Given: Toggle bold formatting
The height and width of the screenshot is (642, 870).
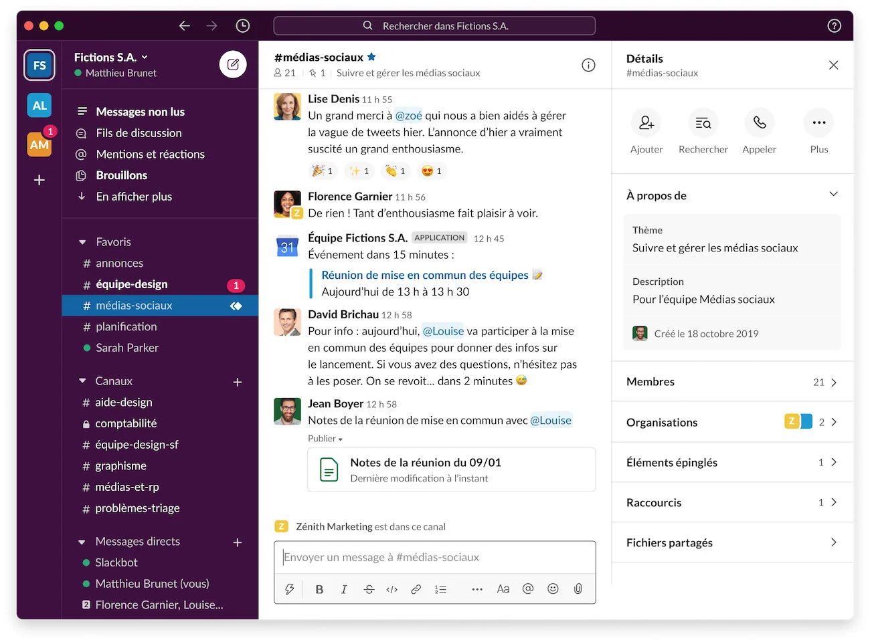Looking at the screenshot, I should click(x=319, y=589).
